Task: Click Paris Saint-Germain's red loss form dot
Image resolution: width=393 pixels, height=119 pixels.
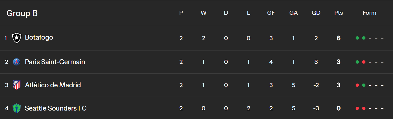Action: pyautogui.click(x=364, y=62)
